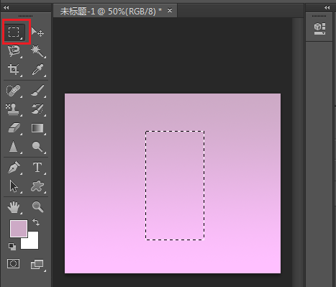The height and width of the screenshot is (287, 336).
Task: Select the Brush tool
Action: tap(38, 91)
